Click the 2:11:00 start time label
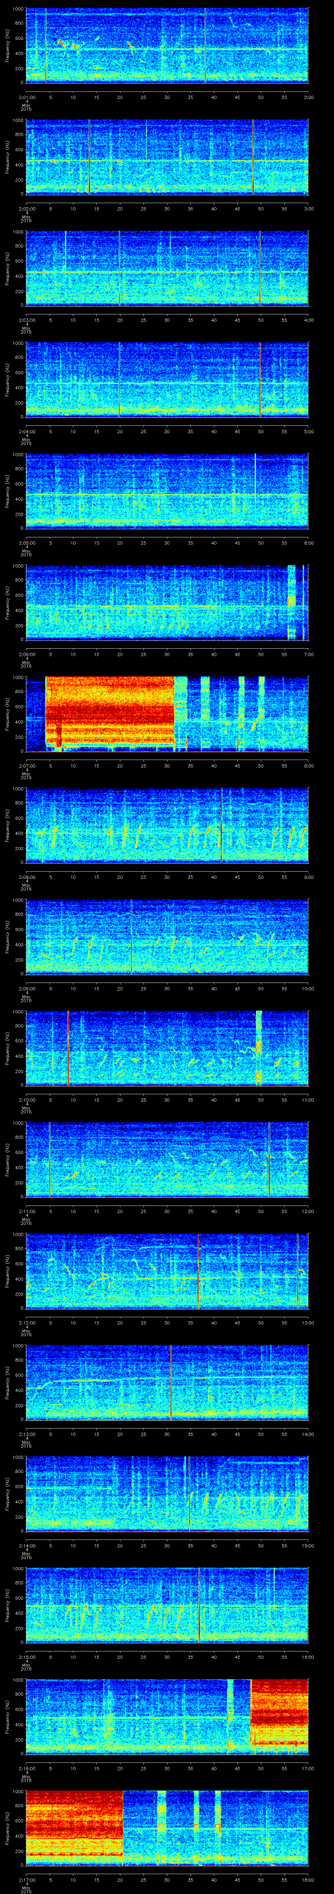Viewport: 334px width, 1894px height. point(26,1211)
